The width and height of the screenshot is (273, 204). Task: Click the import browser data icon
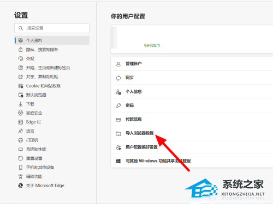click(118, 134)
